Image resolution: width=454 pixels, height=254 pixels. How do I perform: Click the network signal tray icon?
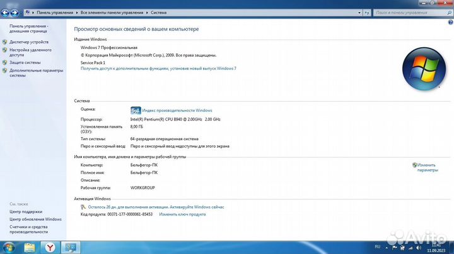[410, 248]
